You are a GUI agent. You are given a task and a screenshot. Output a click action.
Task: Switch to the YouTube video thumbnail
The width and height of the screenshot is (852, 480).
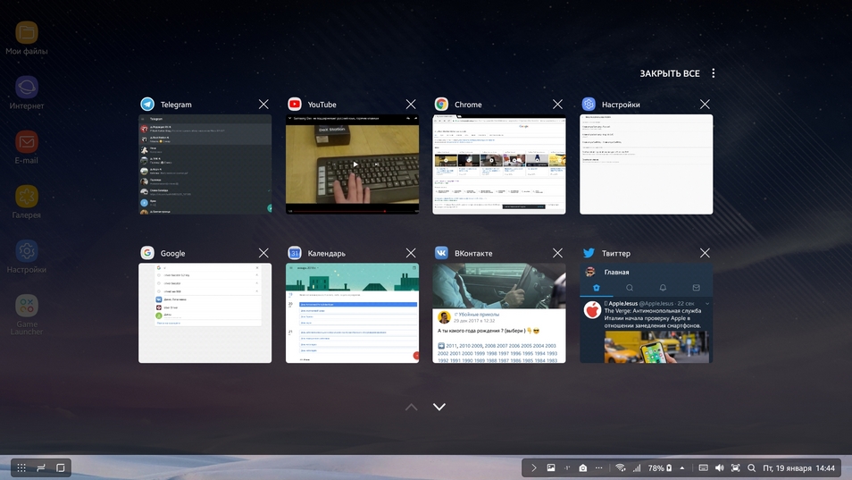pyautogui.click(x=352, y=164)
